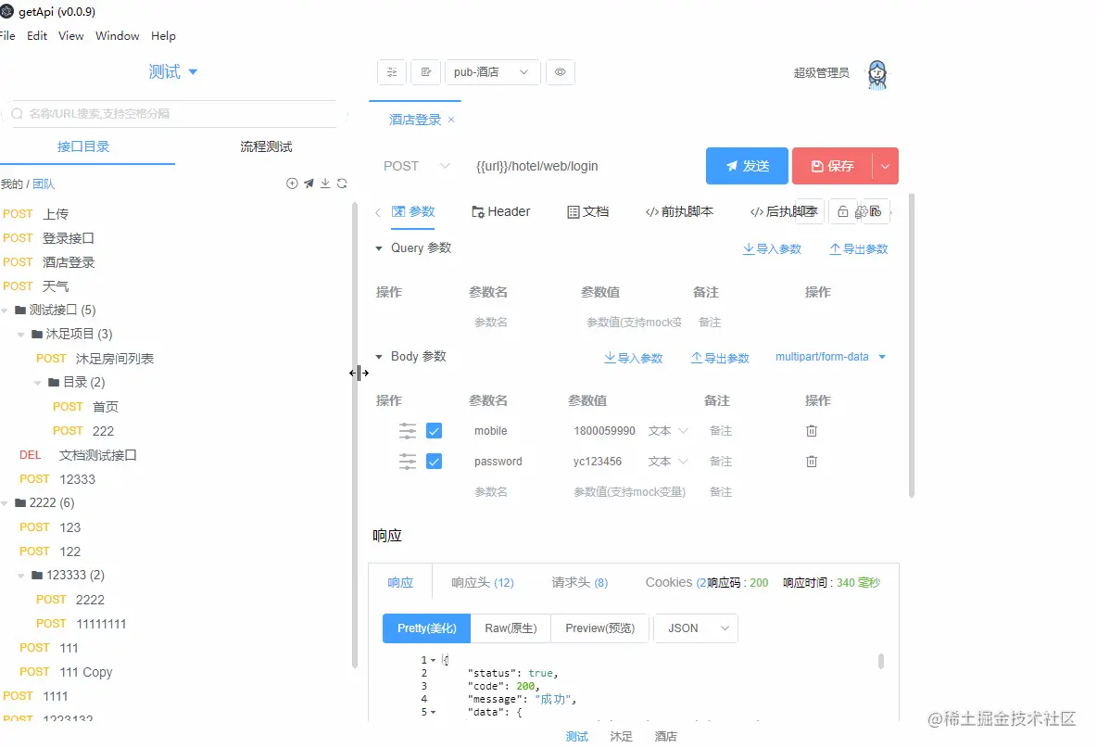The height and width of the screenshot is (748, 1097).
Task: Click the 测试接口 folder icon
Action: [x=20, y=310]
